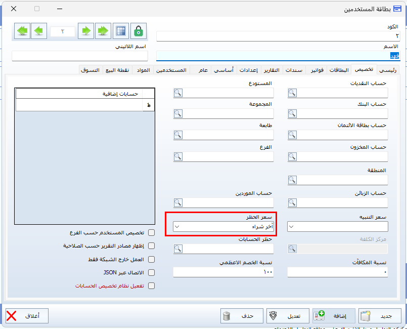Switch to the فواتير tab

coord(318,70)
